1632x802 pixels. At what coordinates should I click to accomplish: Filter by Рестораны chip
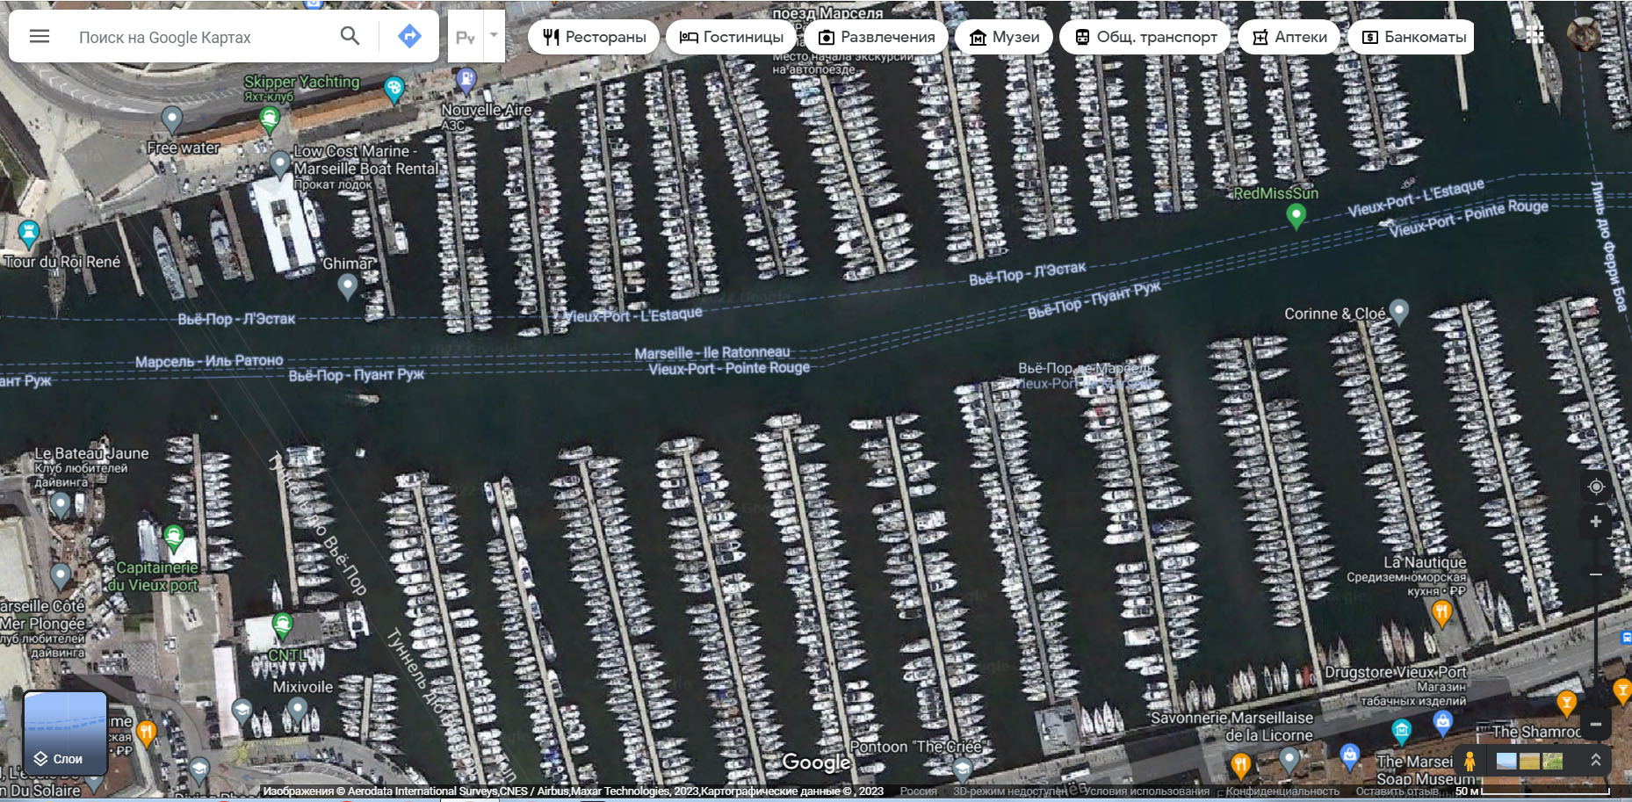point(594,37)
